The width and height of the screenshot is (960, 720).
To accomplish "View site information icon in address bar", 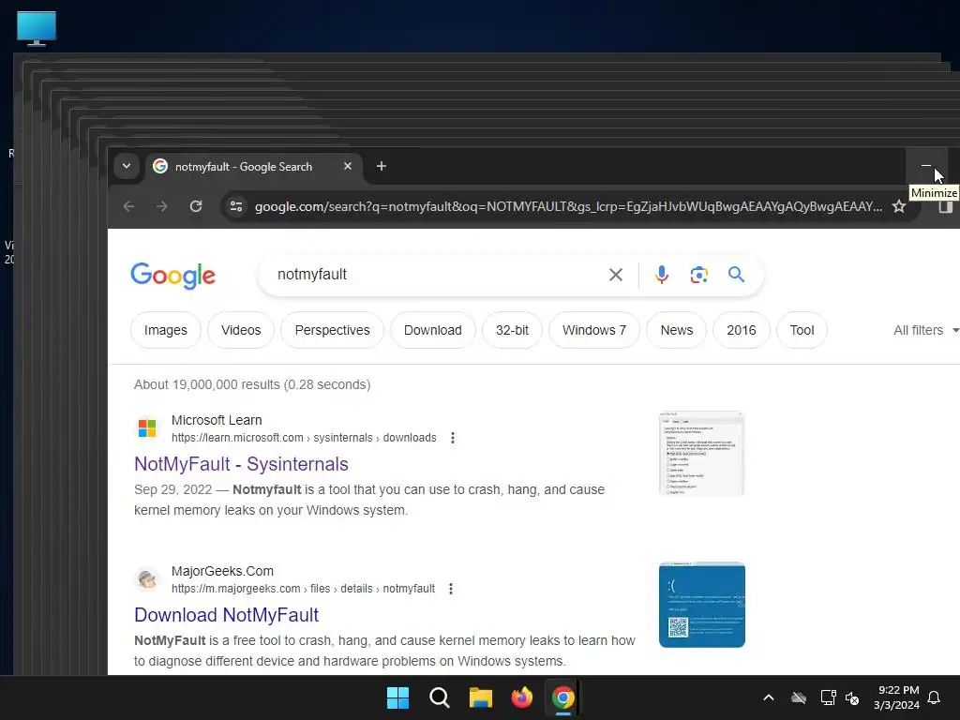I will tap(236, 206).
